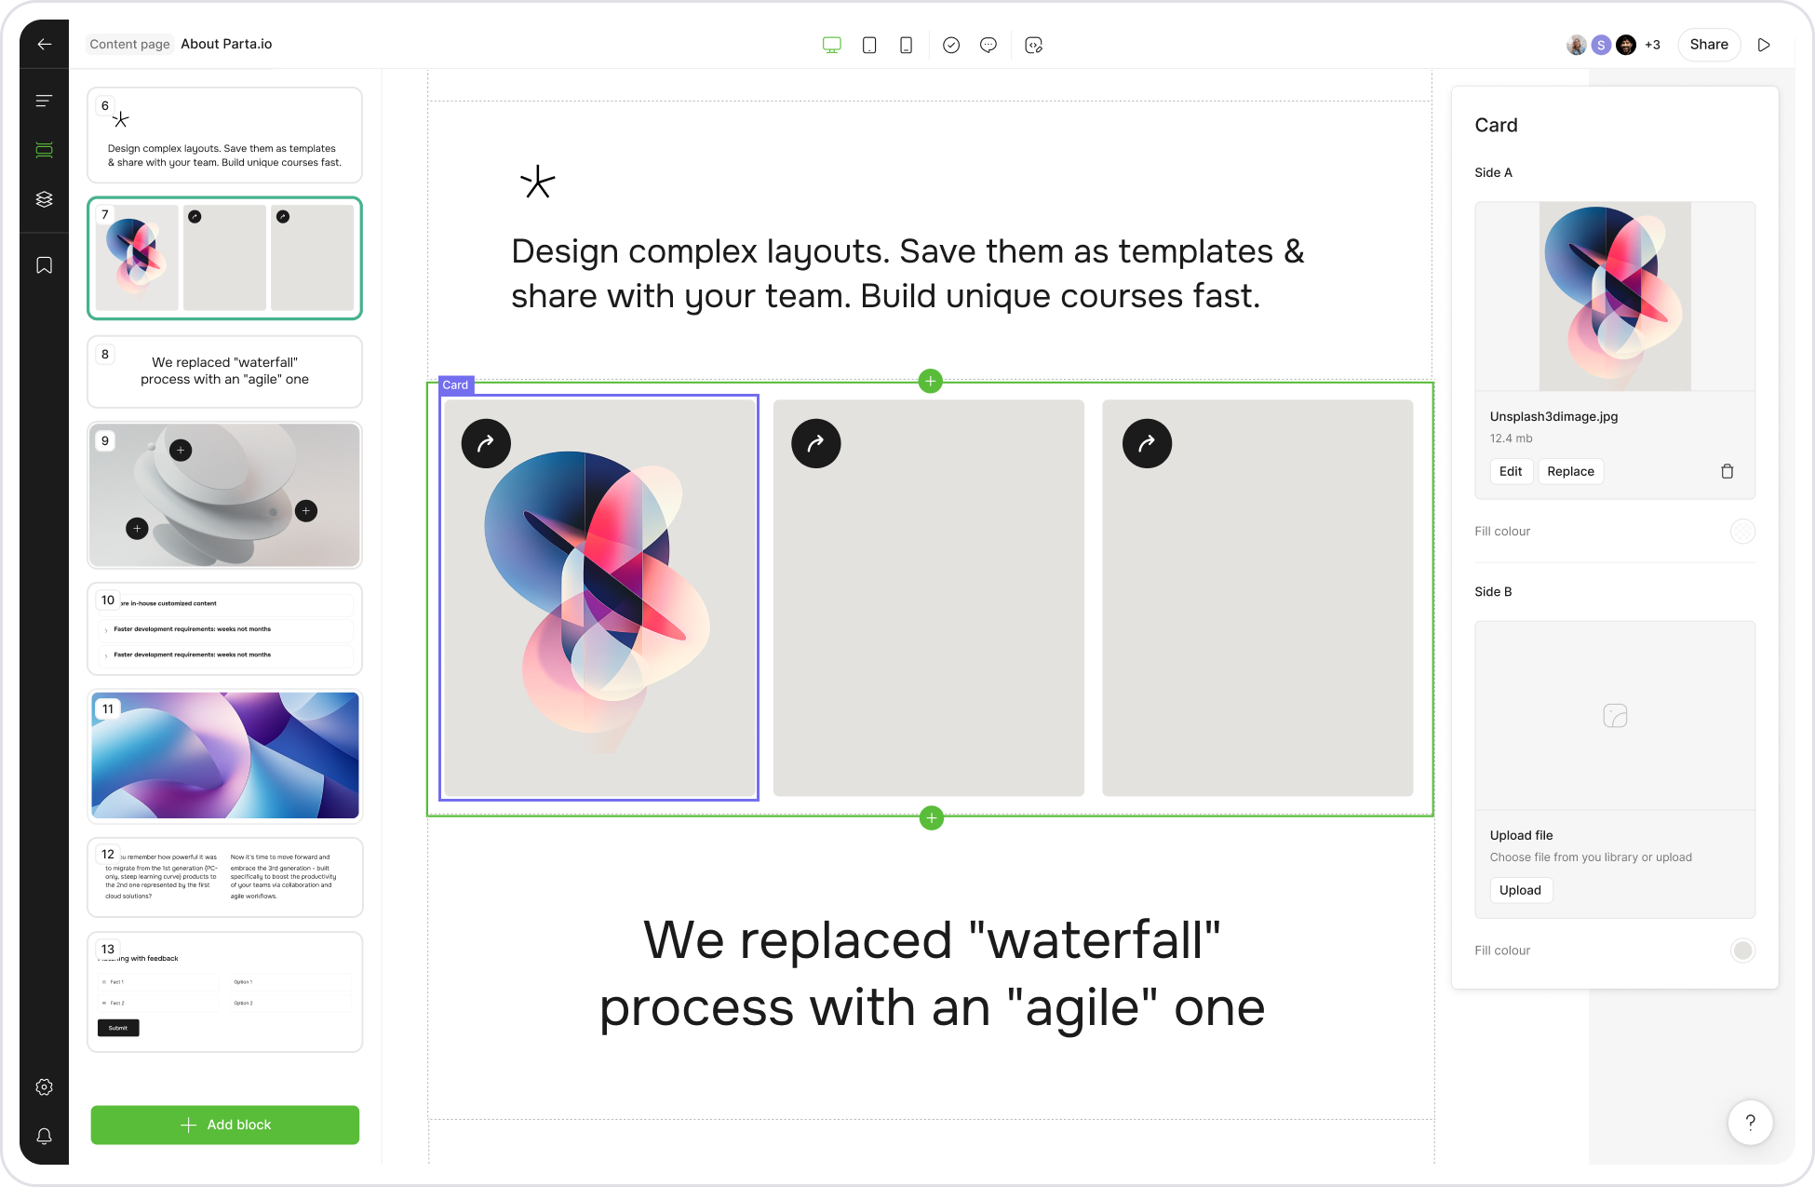Image resolution: width=1815 pixels, height=1187 pixels.
Task: Switch to mobile phone preview mode
Action: (906, 45)
